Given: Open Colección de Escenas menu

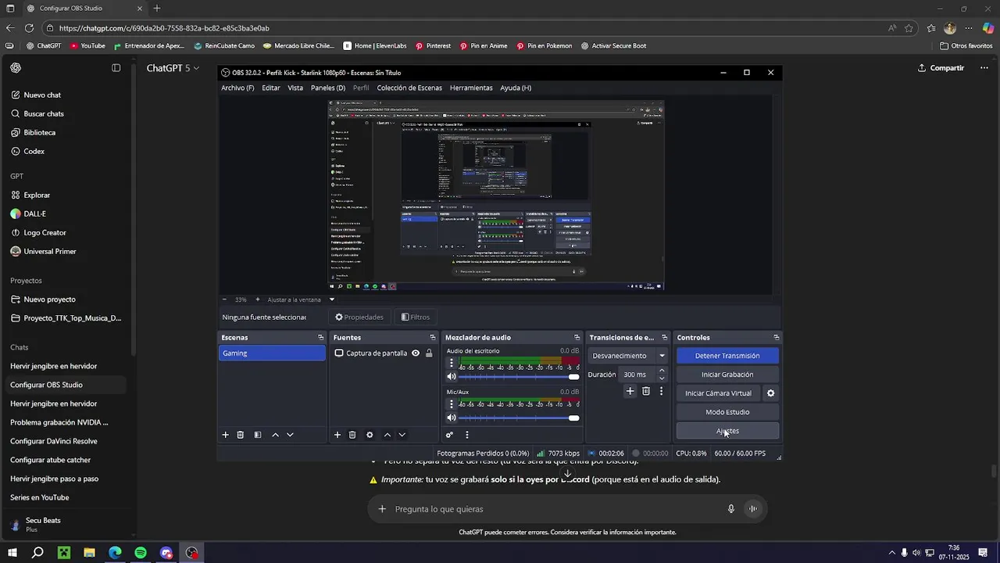Looking at the screenshot, I should (409, 88).
